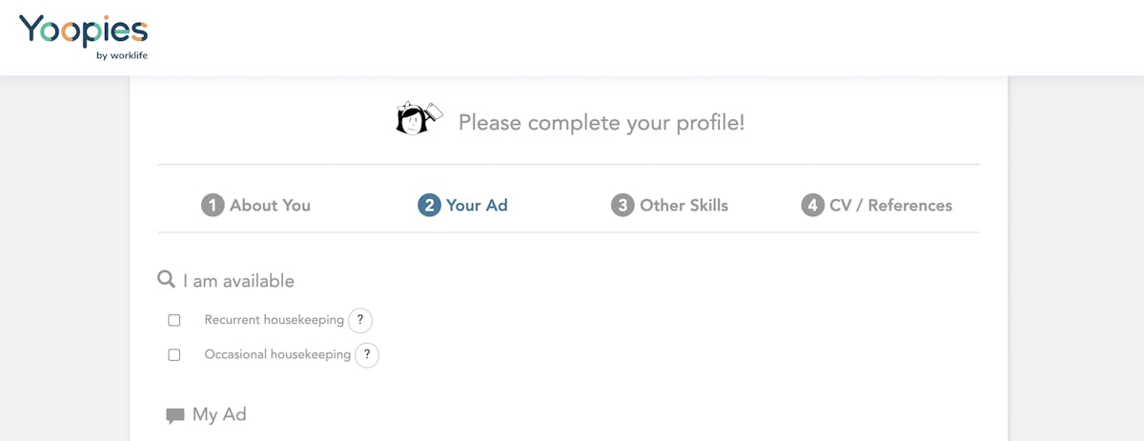Open help for Recurrent housekeeping

(360, 320)
